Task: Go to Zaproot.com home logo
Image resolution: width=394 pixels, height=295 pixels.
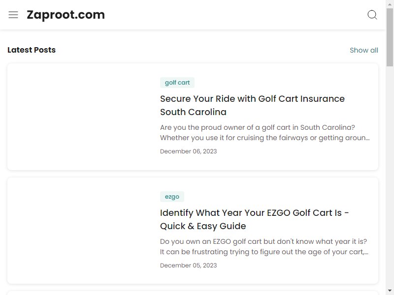Action: [66, 15]
